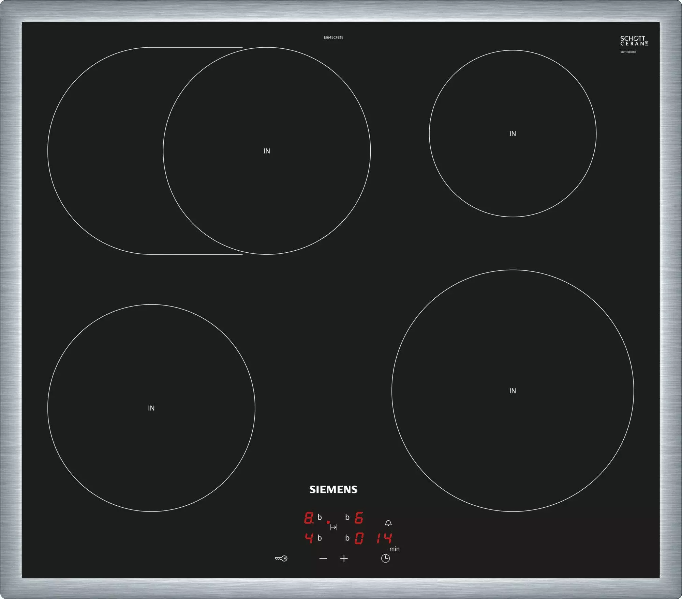This screenshot has width=682, height=599.
Task: Select the zone showing power level 0
Action: (x=359, y=538)
